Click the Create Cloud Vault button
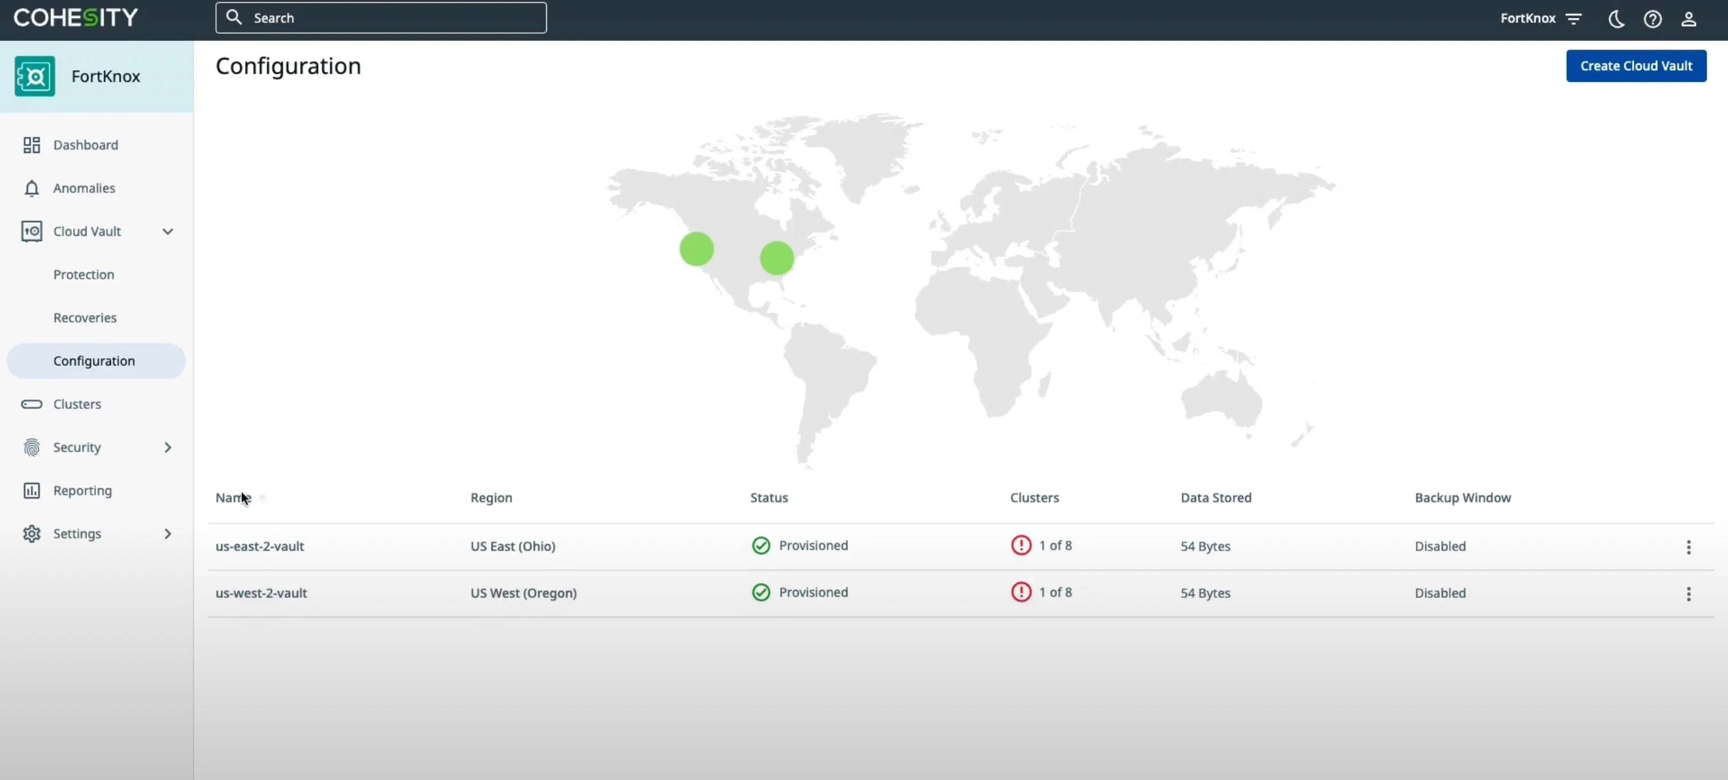Screen dimensions: 1728x780 point(1636,66)
